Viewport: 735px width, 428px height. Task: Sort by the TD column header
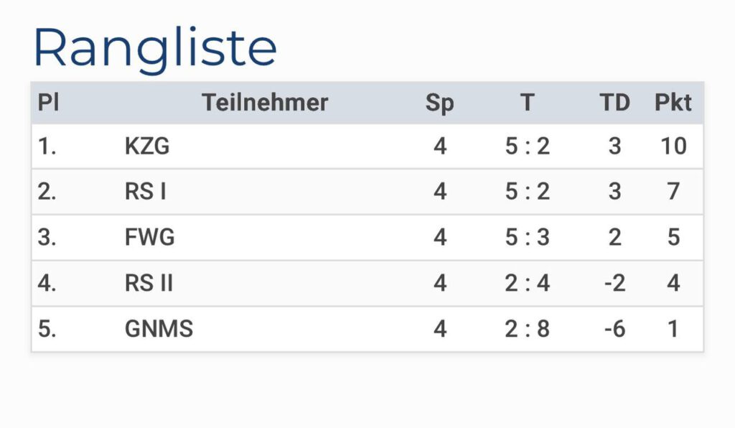coord(614,103)
